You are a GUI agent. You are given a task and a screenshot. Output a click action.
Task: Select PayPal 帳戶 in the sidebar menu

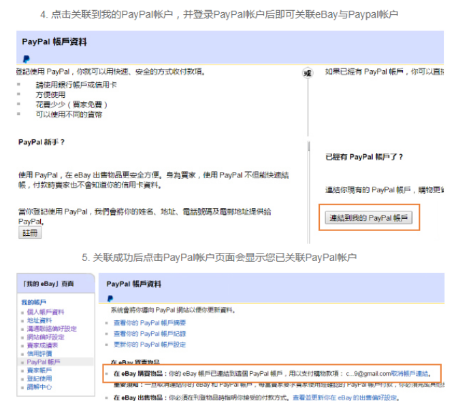44,362
